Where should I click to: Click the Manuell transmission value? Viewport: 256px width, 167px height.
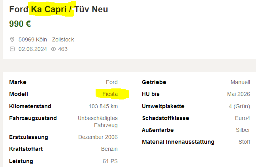click(x=240, y=82)
